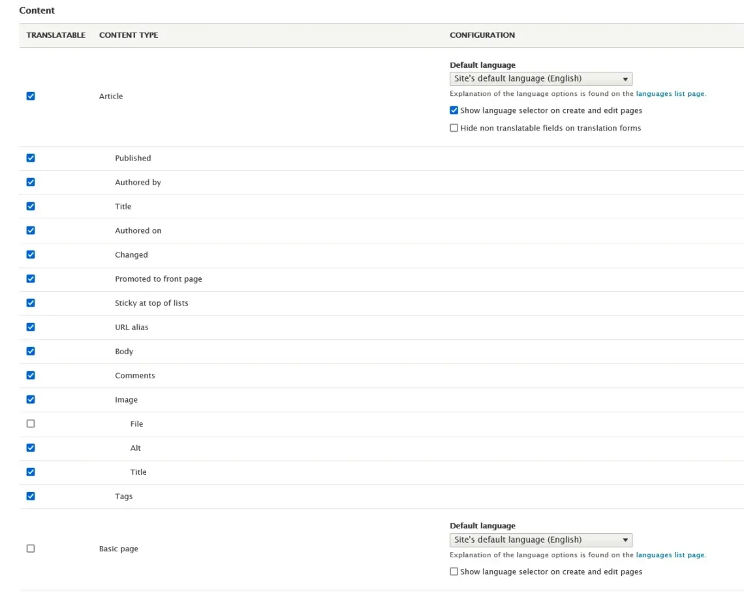
Task: Uncheck Show language selector for Article
Action: coord(454,110)
